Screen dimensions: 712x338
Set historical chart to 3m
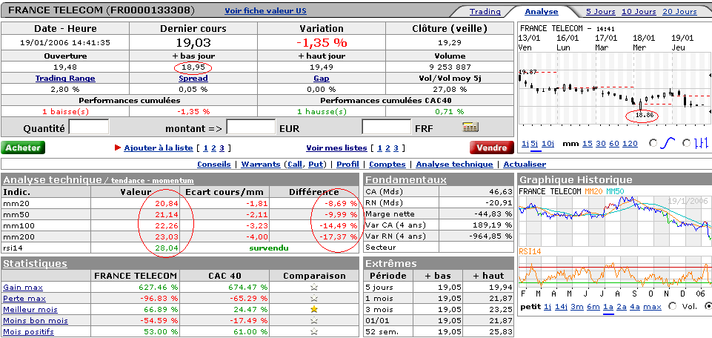[x=576, y=307]
